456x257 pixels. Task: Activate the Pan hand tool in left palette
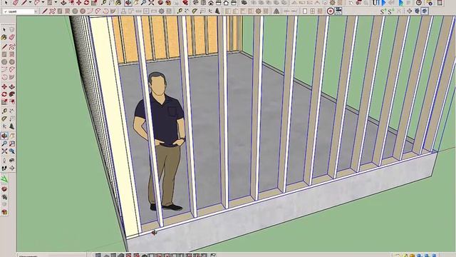click(12, 136)
